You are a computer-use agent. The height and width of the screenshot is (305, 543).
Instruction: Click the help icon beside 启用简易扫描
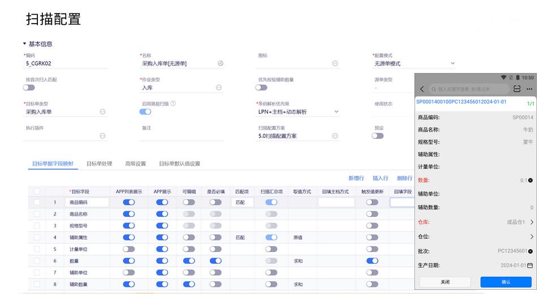click(173, 103)
